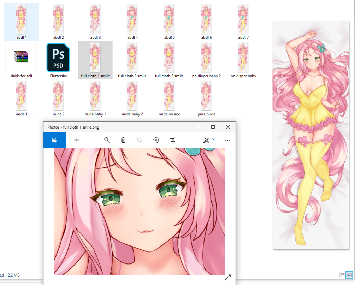This screenshot has height=285, width=355.
Task: Expand the Edit & Create dropdown arrow
Action: tap(213, 139)
